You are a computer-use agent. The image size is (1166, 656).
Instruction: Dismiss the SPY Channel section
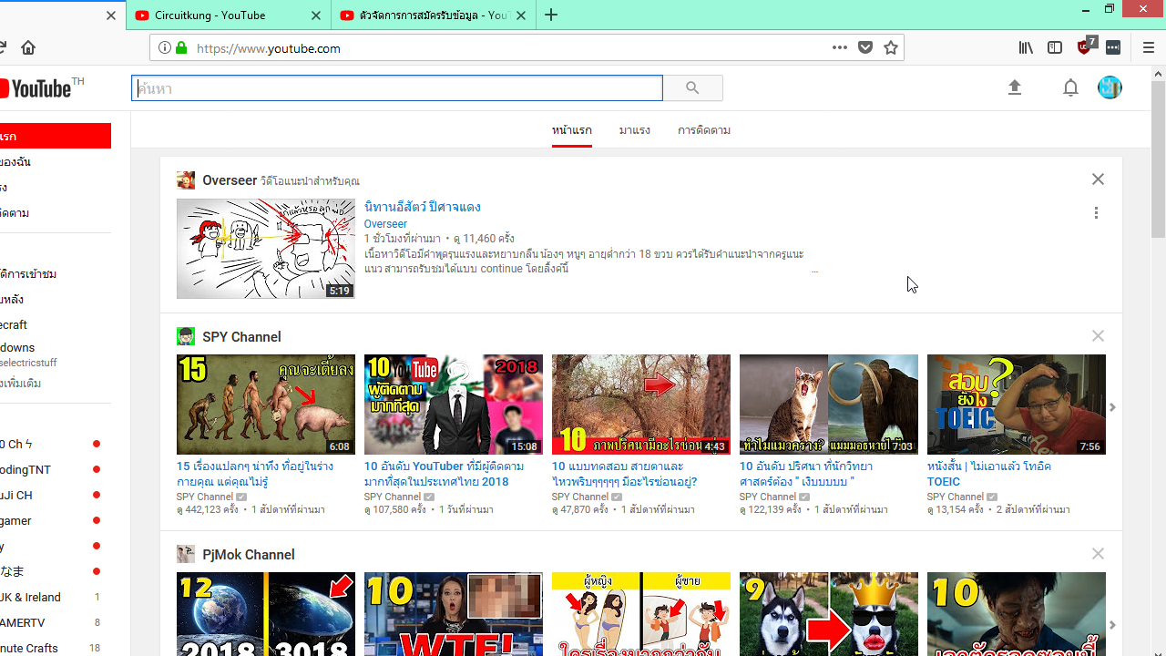click(x=1098, y=336)
